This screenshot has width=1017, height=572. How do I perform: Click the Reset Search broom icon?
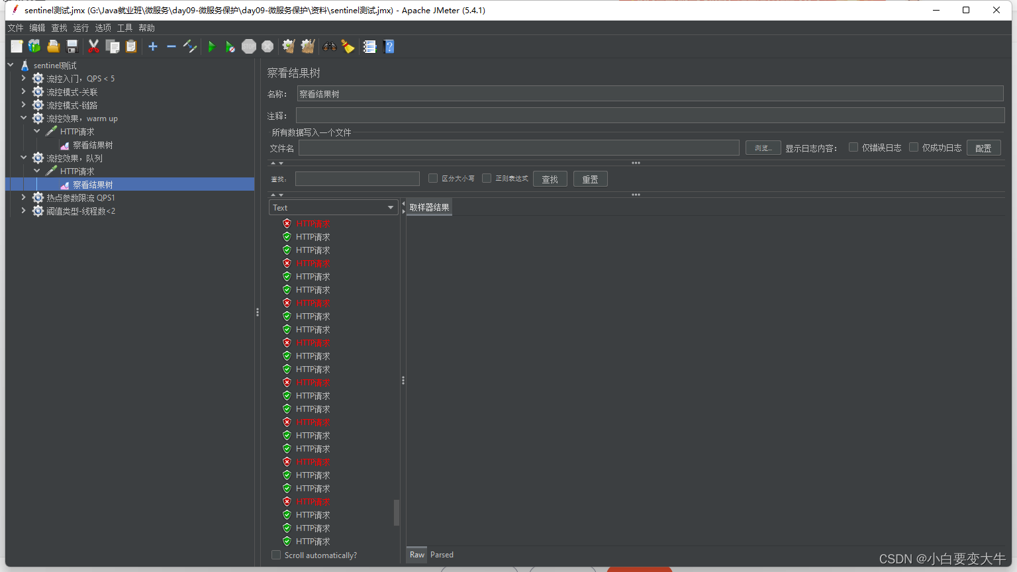(348, 46)
